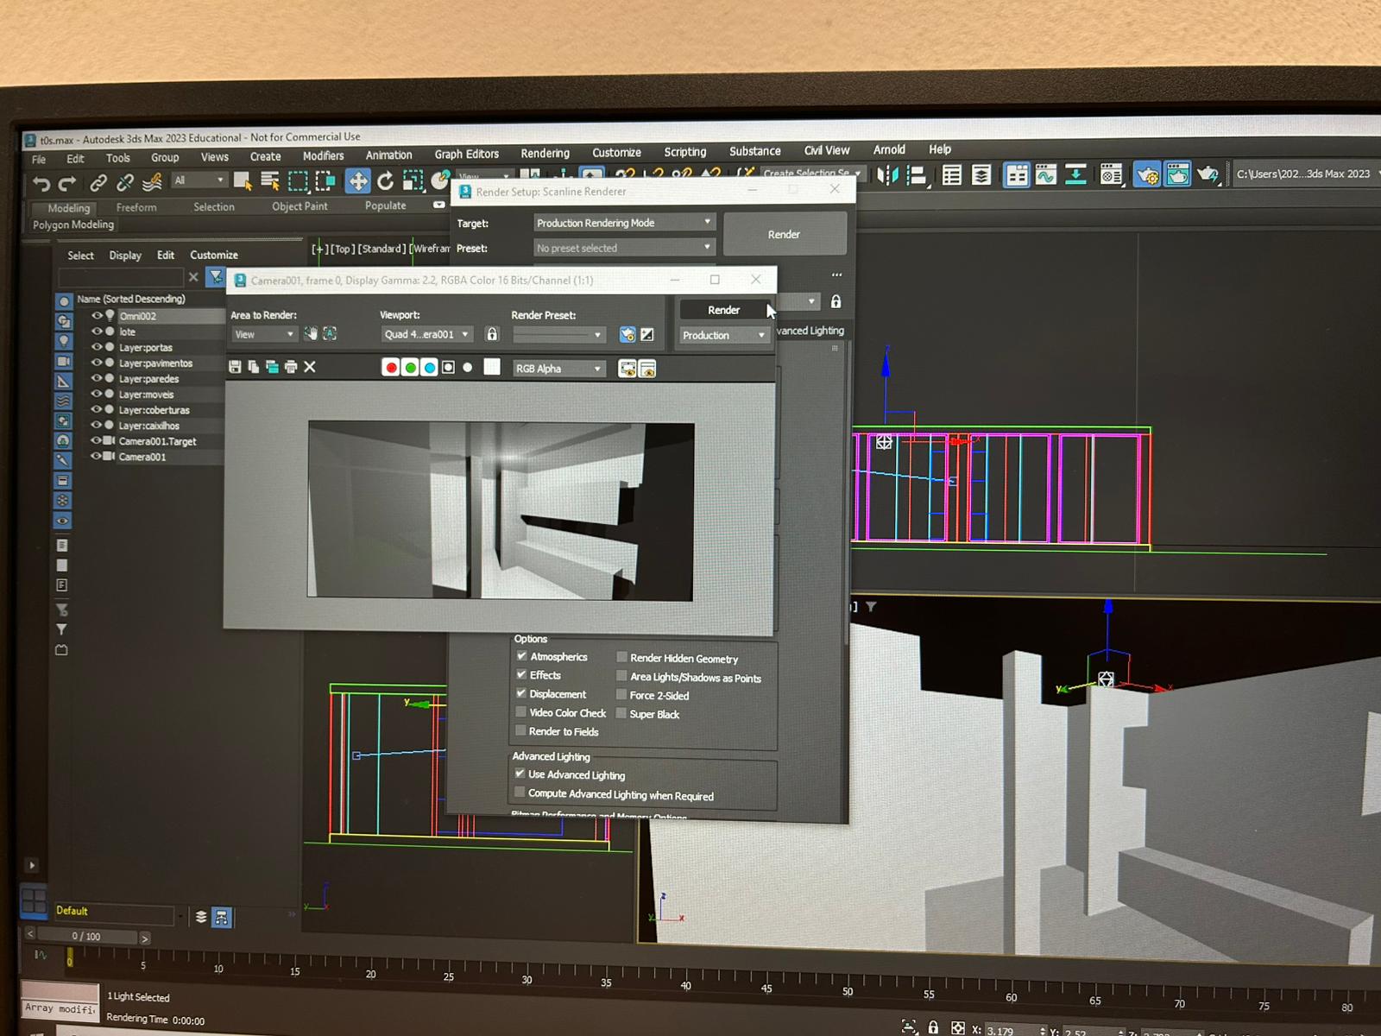Hide Camera001 via its eye icon
The height and width of the screenshot is (1036, 1381).
(x=97, y=456)
